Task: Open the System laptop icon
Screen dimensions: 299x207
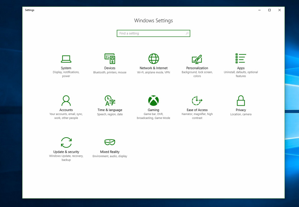Action: pyautogui.click(x=66, y=59)
